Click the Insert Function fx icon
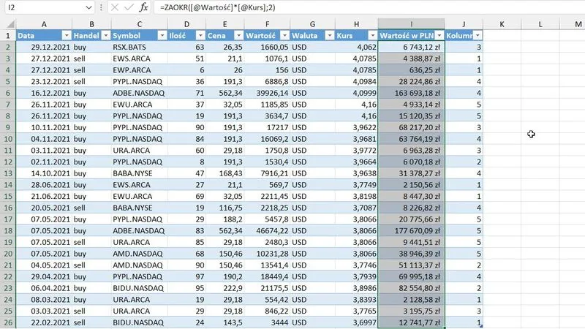 [144, 7]
